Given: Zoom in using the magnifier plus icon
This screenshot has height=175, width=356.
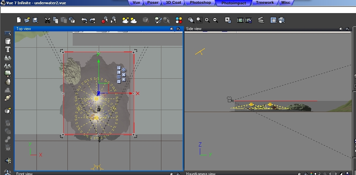Looking at the screenshot, I should [x=207, y=20].
